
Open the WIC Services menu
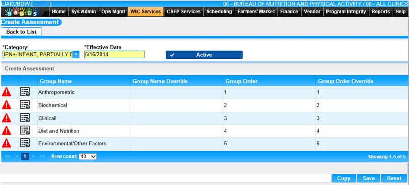point(146,12)
